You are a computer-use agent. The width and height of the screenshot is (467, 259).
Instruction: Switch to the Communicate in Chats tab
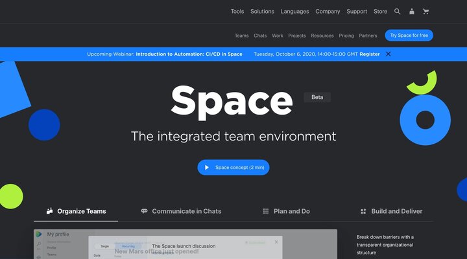coord(186,211)
